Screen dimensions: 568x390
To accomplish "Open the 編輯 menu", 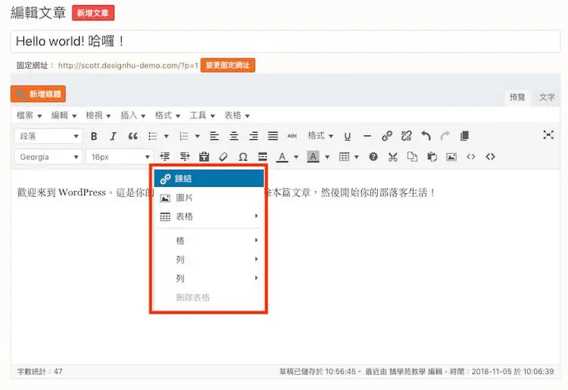I will [64, 116].
